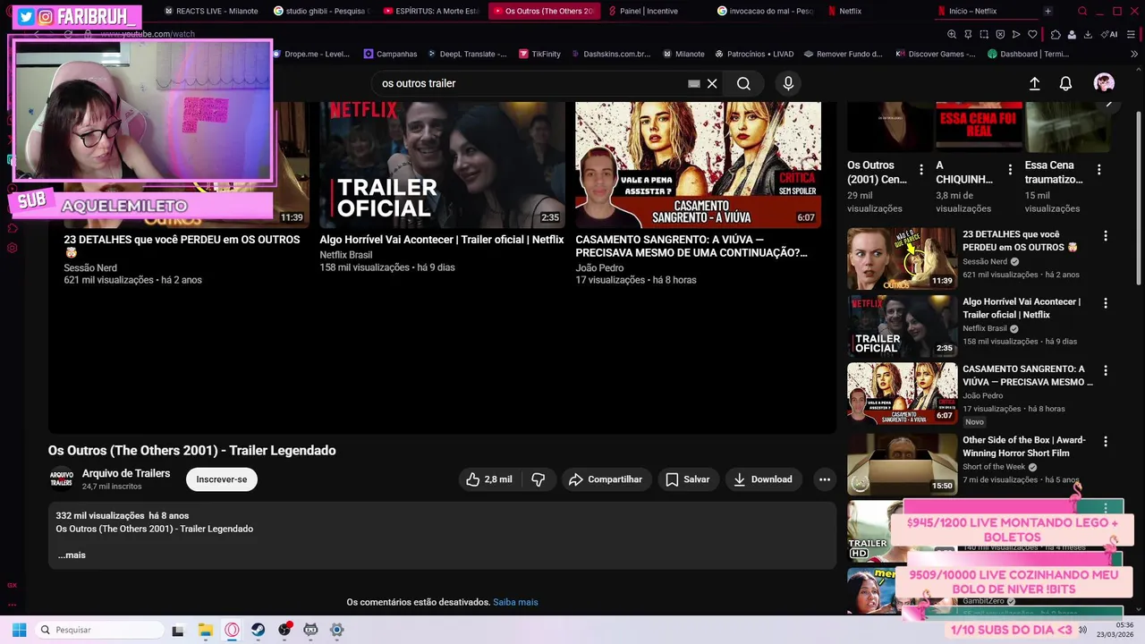Viewport: 1145px width, 644px height.
Task: Like the video with 2,8 mil
Action: pos(489,479)
